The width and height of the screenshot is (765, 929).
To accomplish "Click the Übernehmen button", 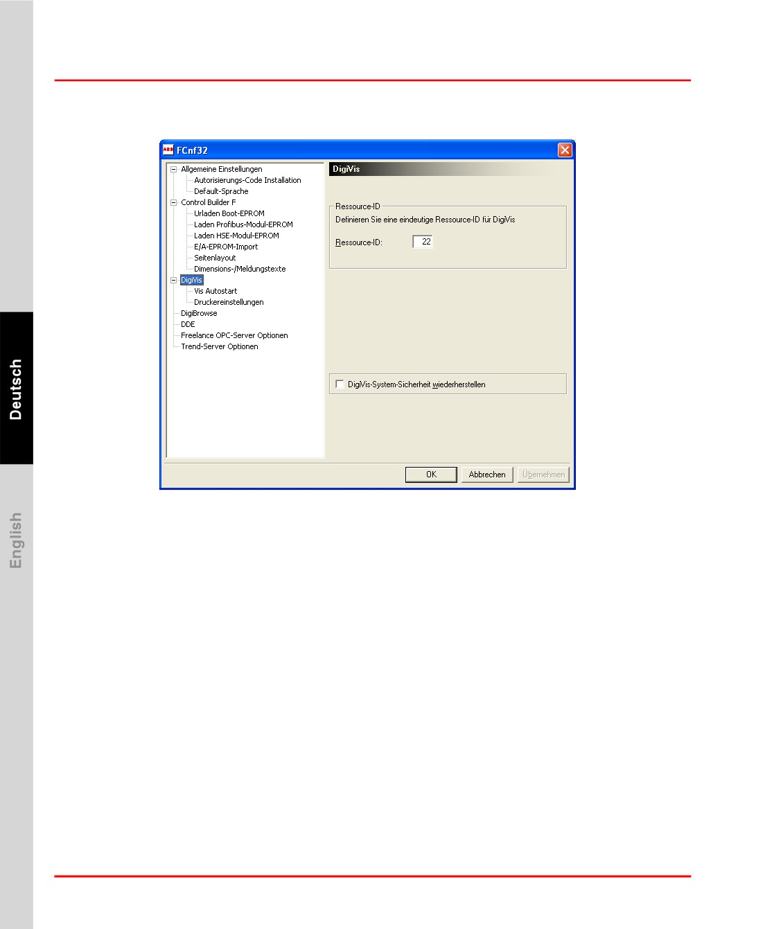I will 543,475.
